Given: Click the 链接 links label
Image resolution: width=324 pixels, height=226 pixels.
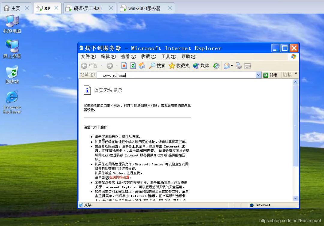Looking at the screenshot, I should point(287,75).
